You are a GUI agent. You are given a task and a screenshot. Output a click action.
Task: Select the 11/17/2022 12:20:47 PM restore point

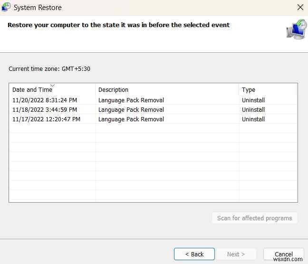[46, 119]
